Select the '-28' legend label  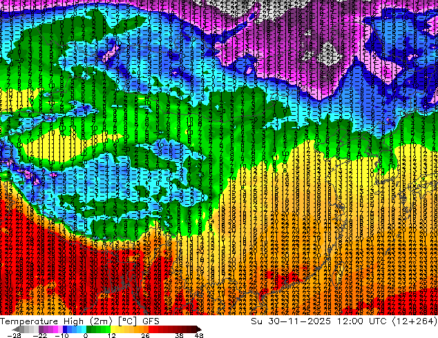[14, 335]
